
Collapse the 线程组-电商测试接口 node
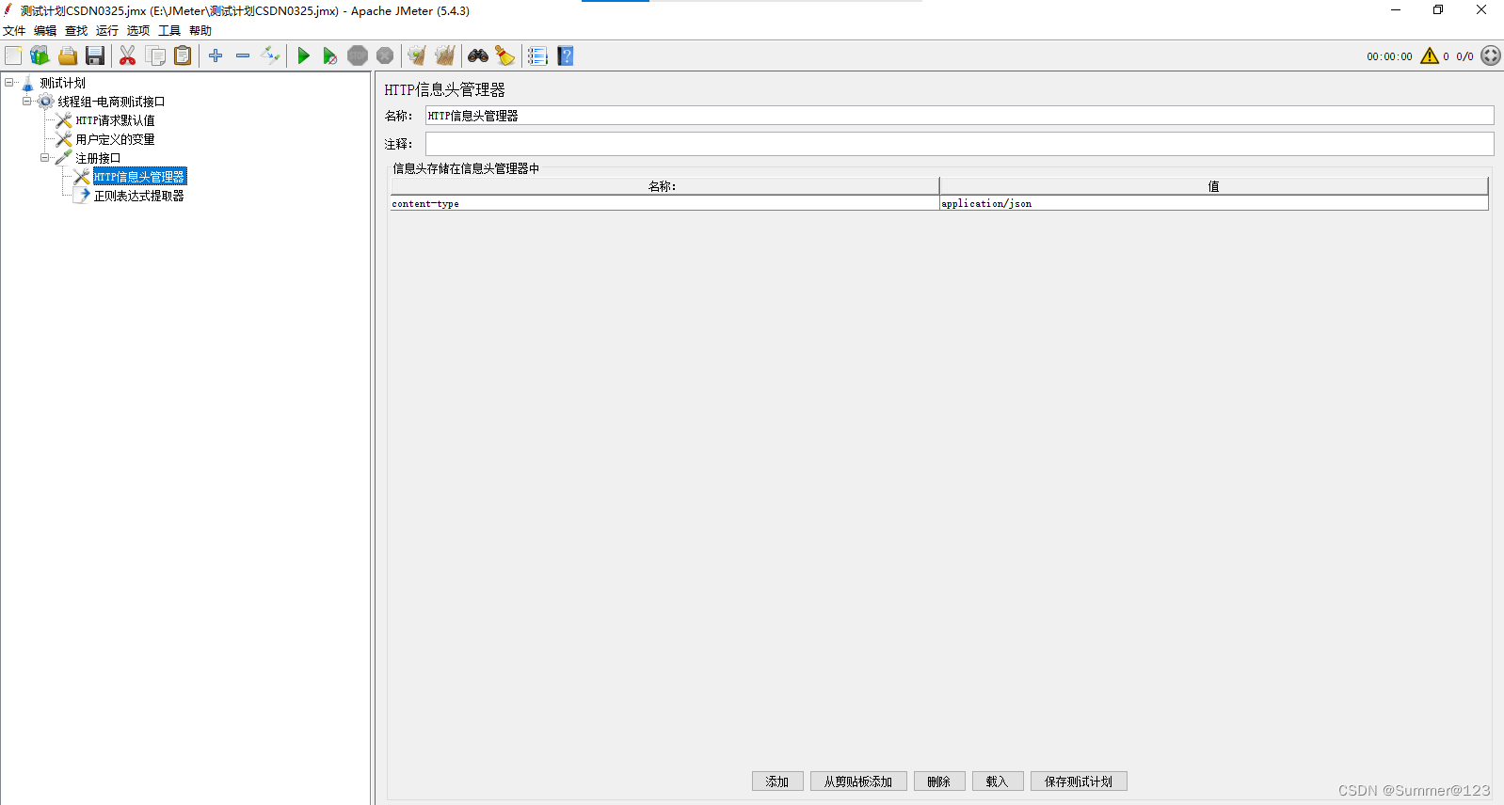pyautogui.click(x=27, y=102)
